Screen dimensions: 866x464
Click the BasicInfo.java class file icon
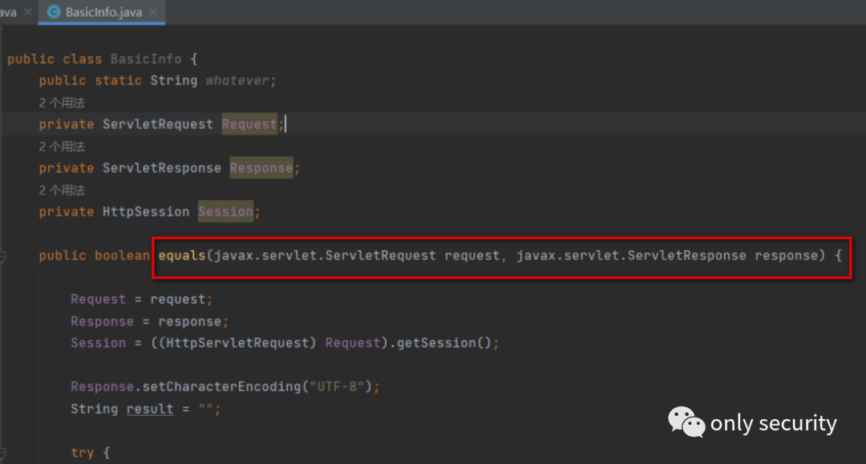click(x=54, y=11)
